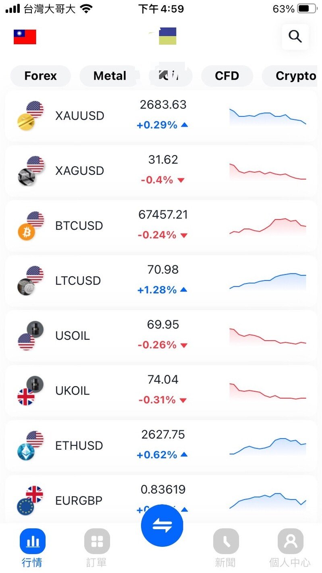Tap the Ethereum coin icon
Image resolution: width=322 pixels, height=573 pixels.
(26, 452)
